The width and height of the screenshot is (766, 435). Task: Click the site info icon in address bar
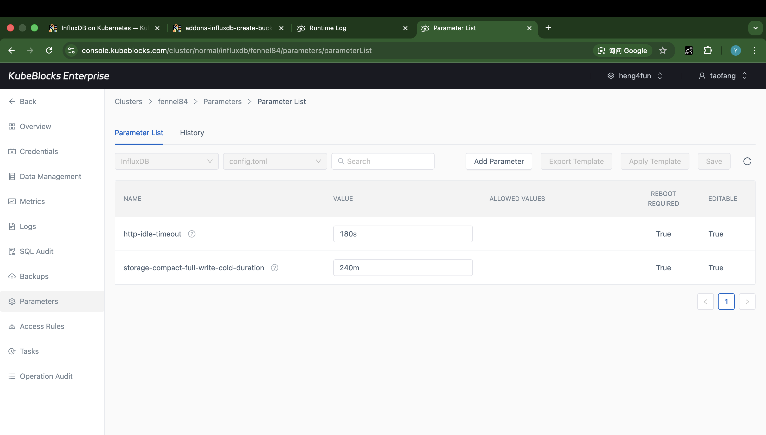(71, 50)
